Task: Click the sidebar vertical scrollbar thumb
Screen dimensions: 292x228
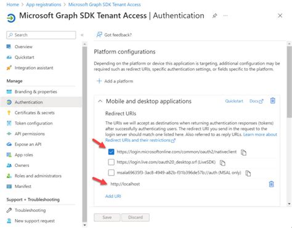Action: pyautogui.click(x=84, y=134)
